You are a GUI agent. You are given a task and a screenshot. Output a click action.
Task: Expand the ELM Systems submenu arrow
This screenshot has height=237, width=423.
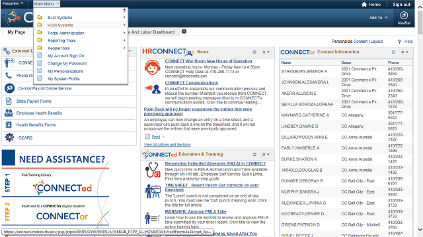(x=124, y=17)
